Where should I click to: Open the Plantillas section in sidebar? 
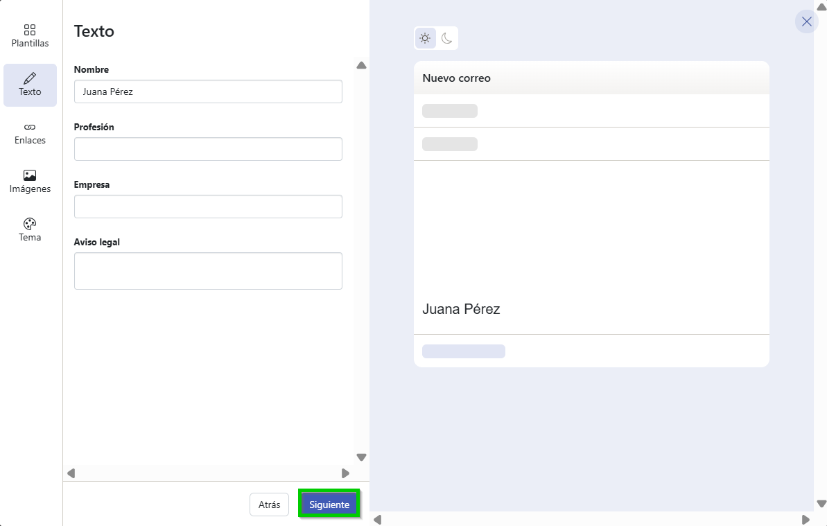pos(30,36)
